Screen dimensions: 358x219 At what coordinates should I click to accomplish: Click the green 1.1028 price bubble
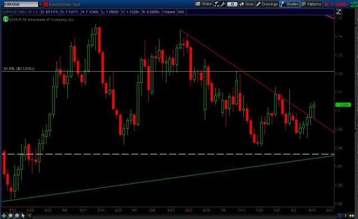click(343, 105)
